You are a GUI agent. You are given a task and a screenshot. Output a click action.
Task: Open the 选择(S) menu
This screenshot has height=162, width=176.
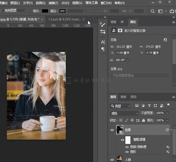[40, 3]
